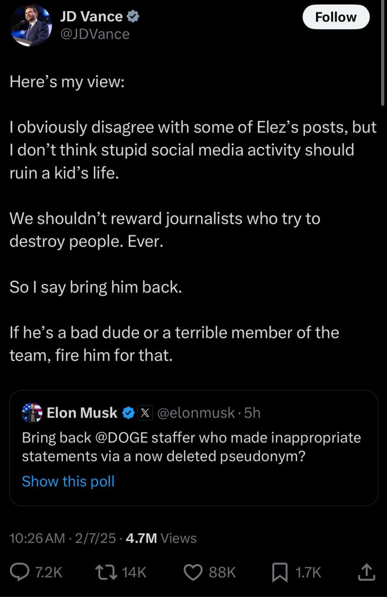Screen dimensions: 387x597
Task: Open the share icon at bottom right
Action: click(366, 572)
